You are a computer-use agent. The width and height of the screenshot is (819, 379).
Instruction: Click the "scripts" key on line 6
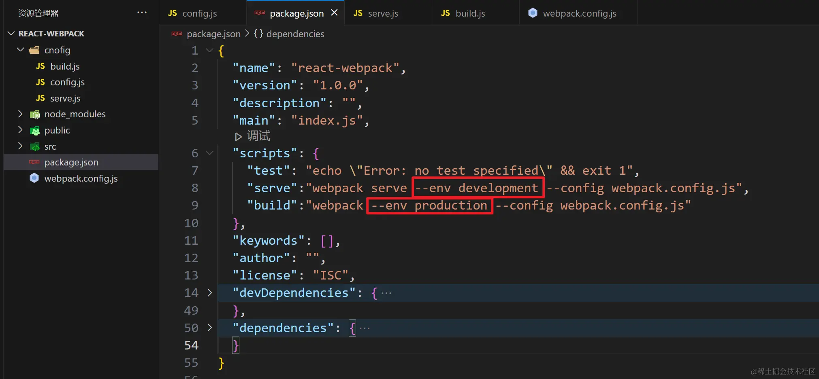coord(265,153)
